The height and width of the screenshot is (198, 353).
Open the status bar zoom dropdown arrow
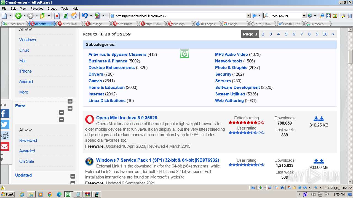[321, 188]
